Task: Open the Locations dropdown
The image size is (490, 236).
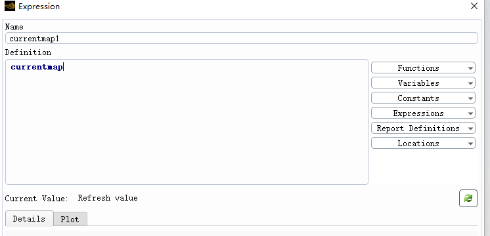Action: [x=423, y=143]
